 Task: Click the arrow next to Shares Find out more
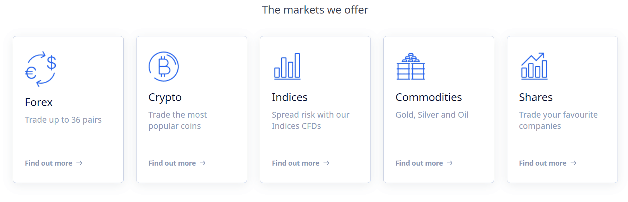point(574,163)
